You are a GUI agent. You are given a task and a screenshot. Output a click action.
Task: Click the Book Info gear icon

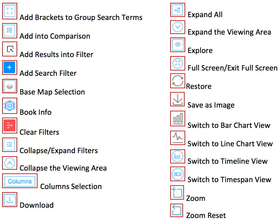click(10, 106)
